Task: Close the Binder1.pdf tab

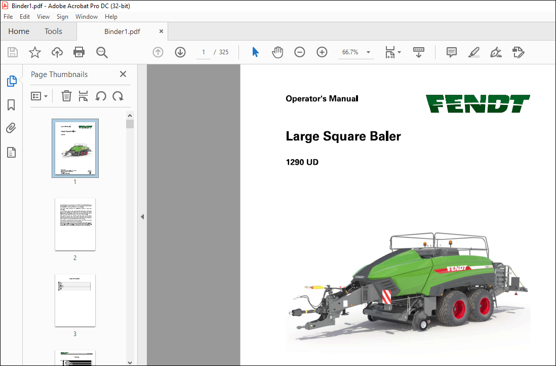Action: tap(161, 31)
